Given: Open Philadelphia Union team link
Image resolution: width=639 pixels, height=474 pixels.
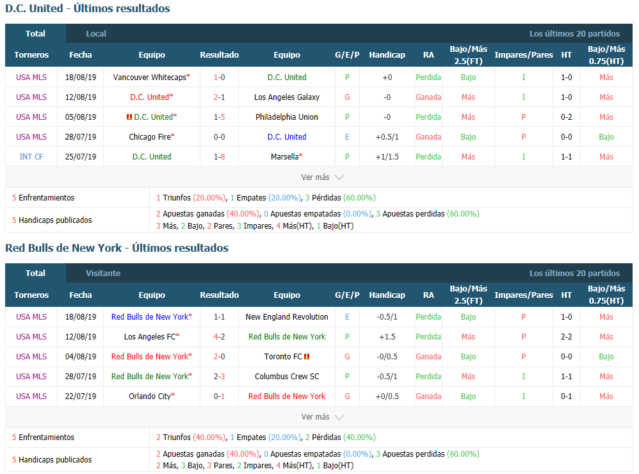Looking at the screenshot, I should click(287, 117).
